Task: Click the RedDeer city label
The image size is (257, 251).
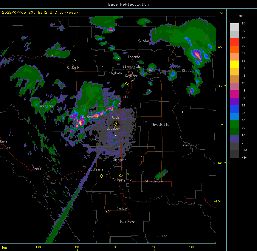Action: 131,76
